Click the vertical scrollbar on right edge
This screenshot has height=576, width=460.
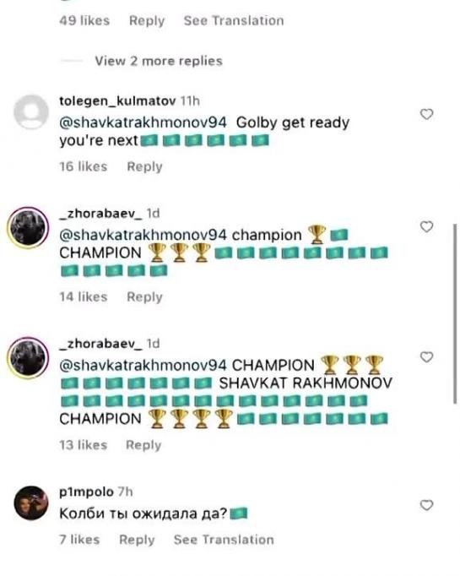(x=455, y=313)
